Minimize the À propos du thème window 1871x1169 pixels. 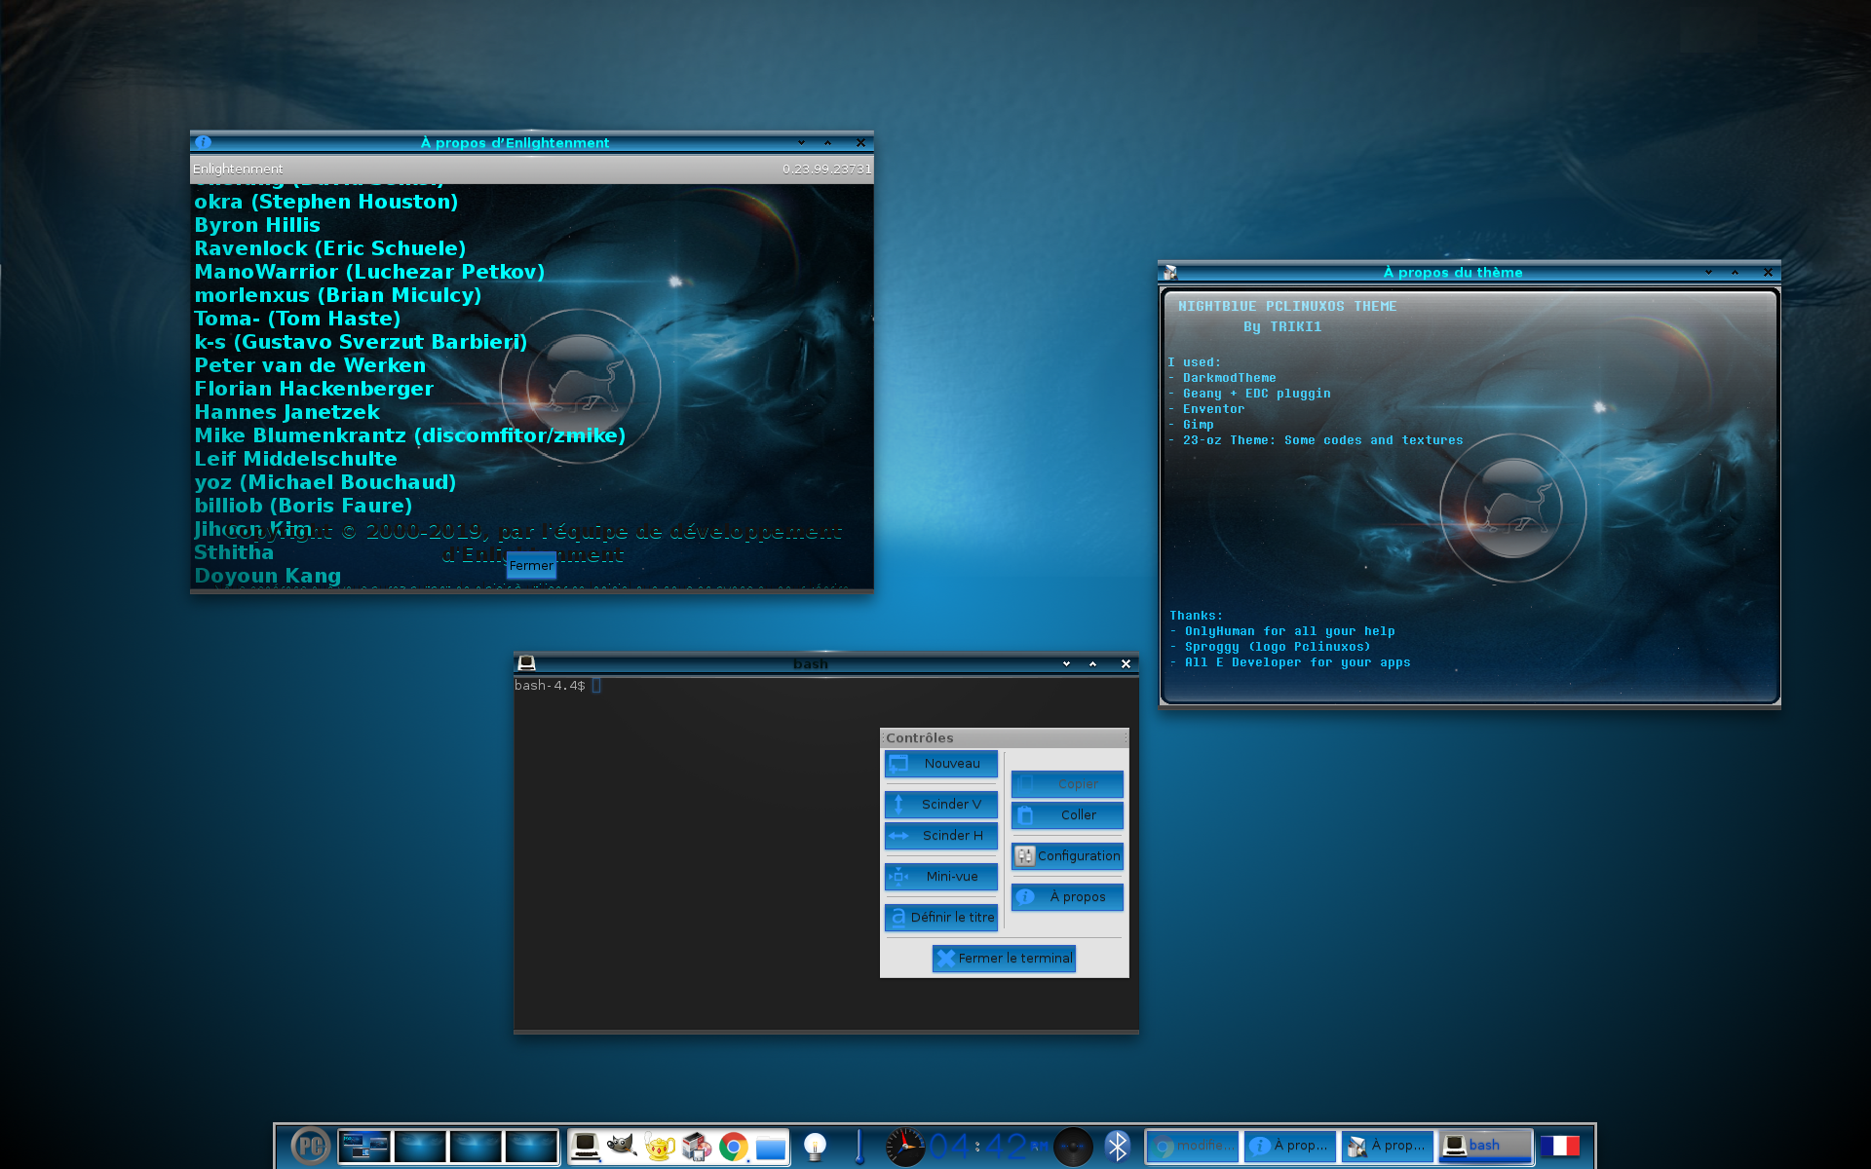pyautogui.click(x=1708, y=273)
